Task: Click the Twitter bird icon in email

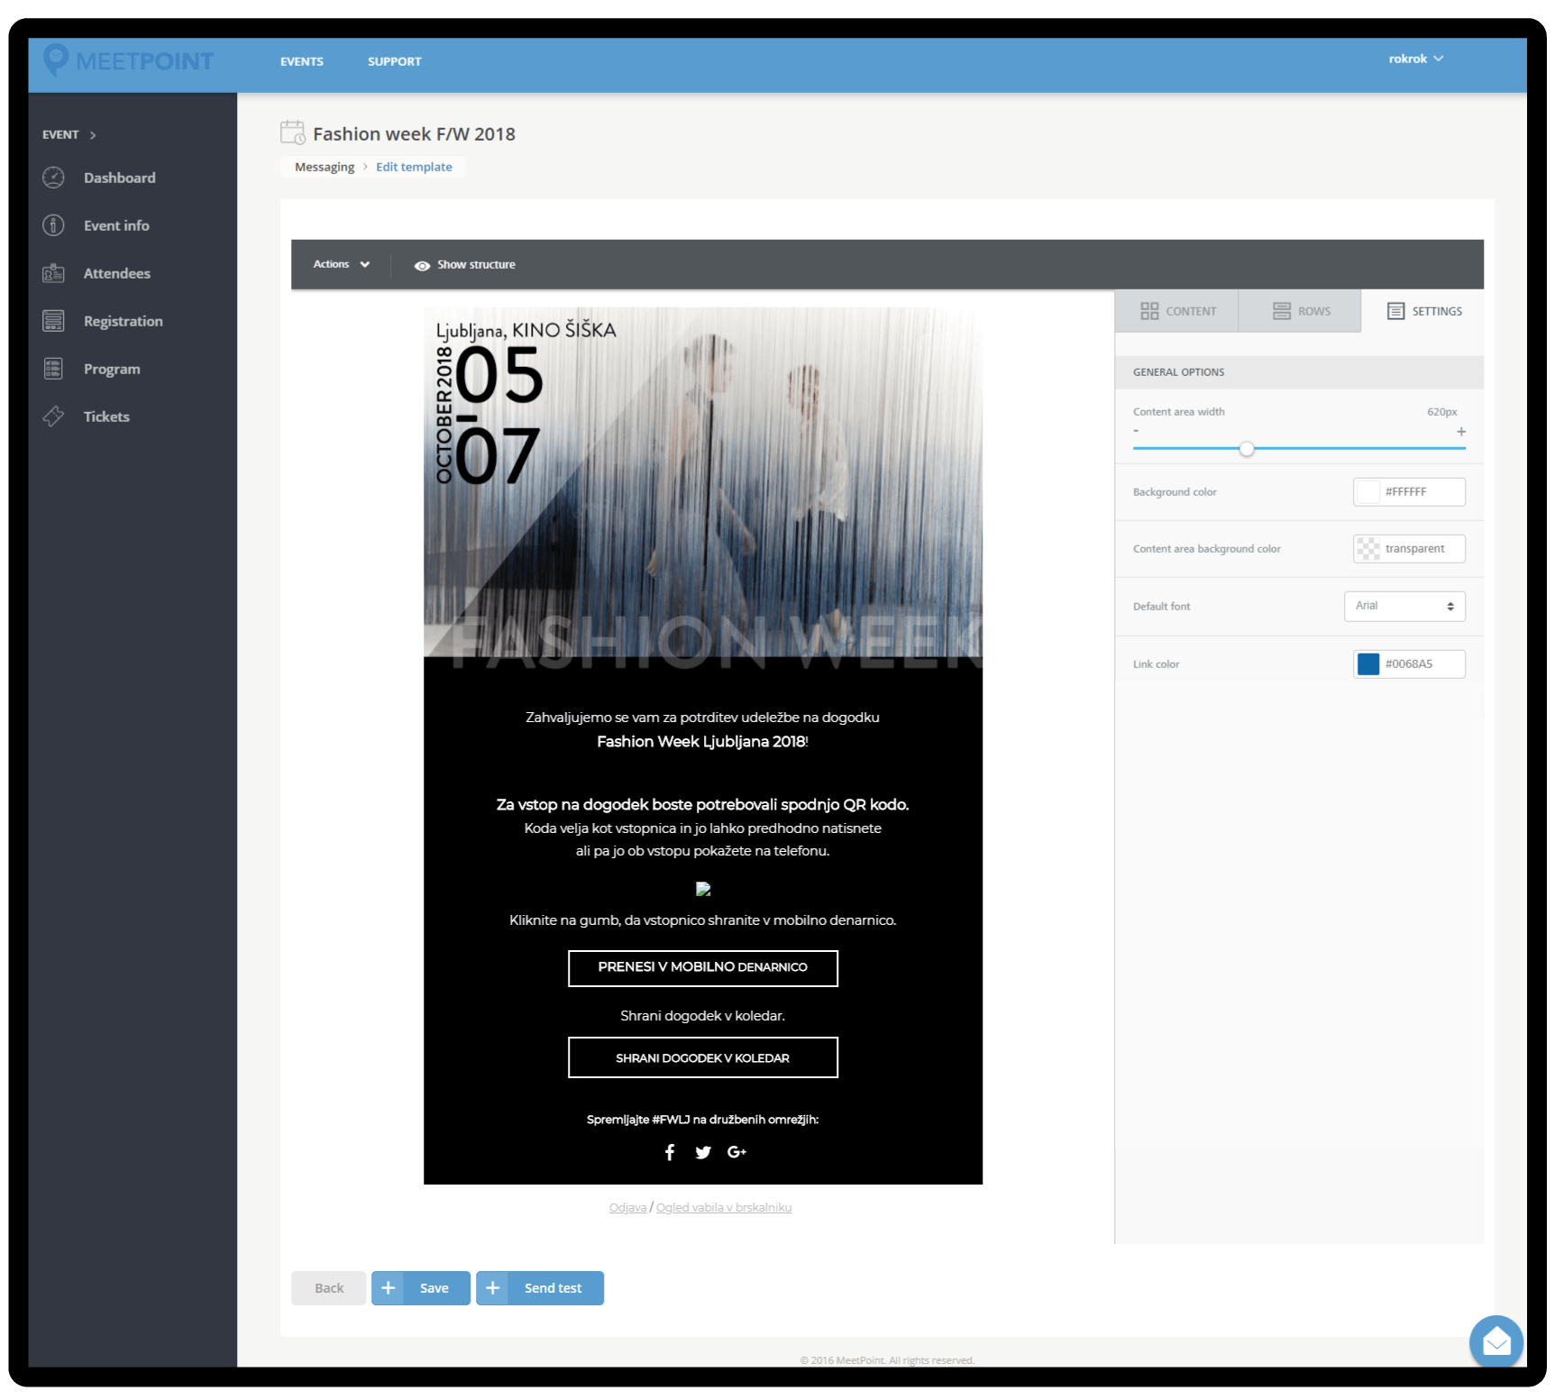Action: point(703,1152)
